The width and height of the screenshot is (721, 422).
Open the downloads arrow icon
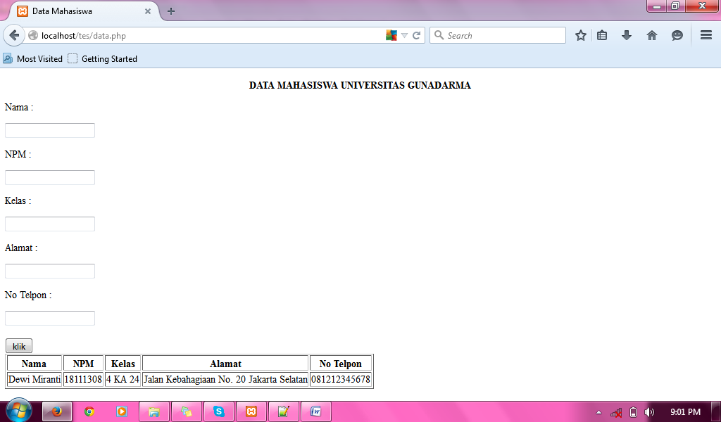626,35
